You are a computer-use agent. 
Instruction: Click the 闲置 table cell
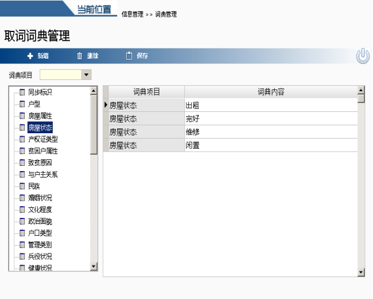click(271, 145)
